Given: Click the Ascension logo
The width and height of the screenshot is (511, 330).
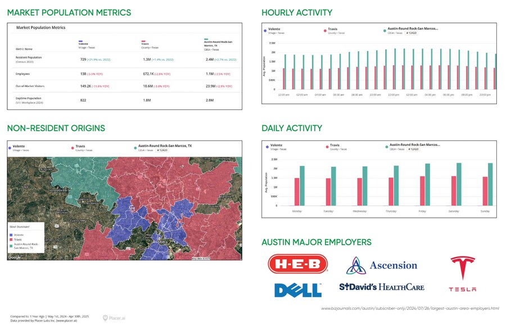Looking at the screenshot, I should [x=381, y=265].
